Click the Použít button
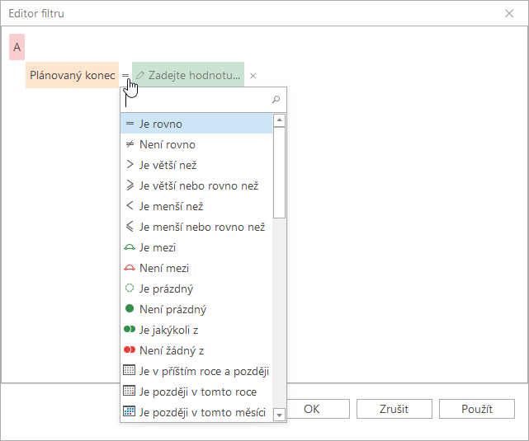 (477, 409)
